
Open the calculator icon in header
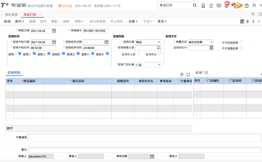click(x=203, y=6)
